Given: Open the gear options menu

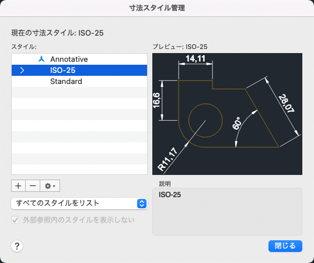Looking at the screenshot, I should pyautogui.click(x=50, y=186).
